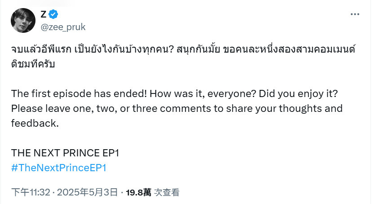Viewport: 375px width, 204px height.
Task: Open the three-dot more options menu
Action: tap(355, 14)
